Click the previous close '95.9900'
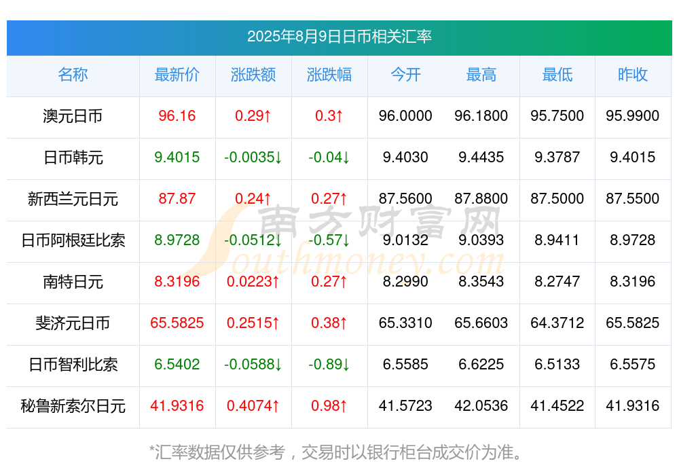This screenshot has width=679, height=474. tap(633, 115)
